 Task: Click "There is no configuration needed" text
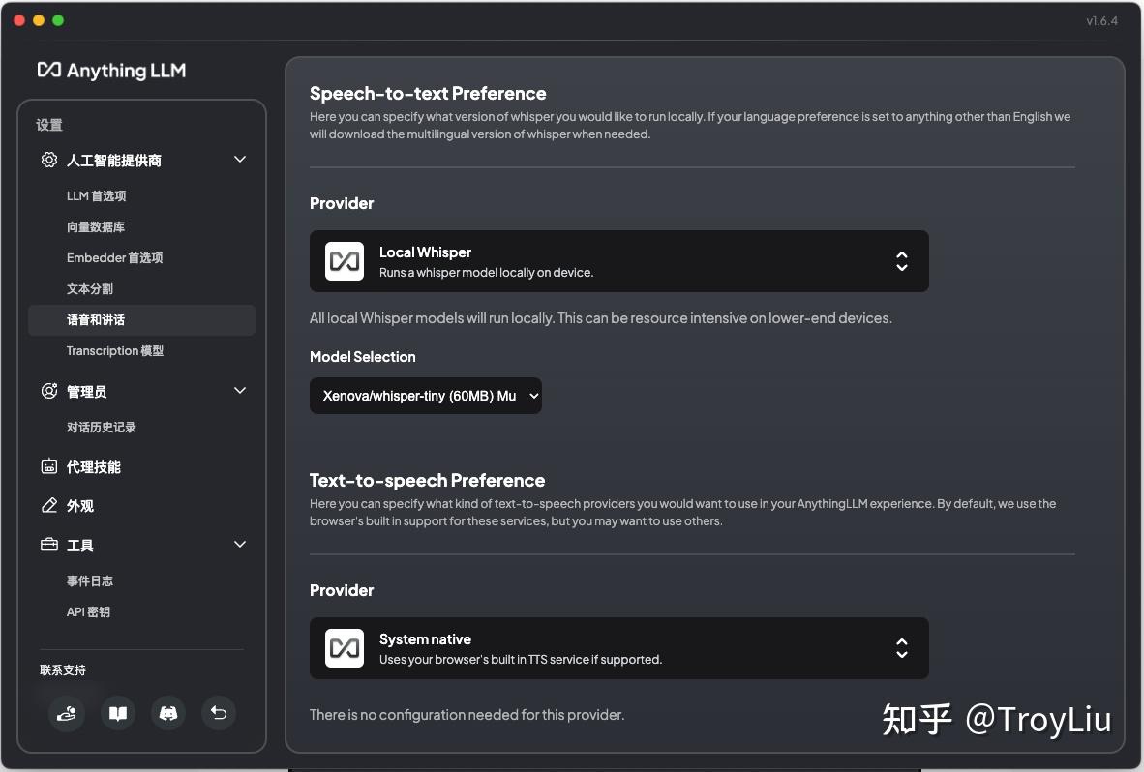pyautogui.click(x=467, y=714)
